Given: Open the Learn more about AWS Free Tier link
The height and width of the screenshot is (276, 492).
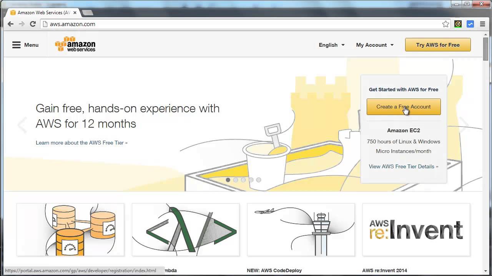Looking at the screenshot, I should pos(81,143).
